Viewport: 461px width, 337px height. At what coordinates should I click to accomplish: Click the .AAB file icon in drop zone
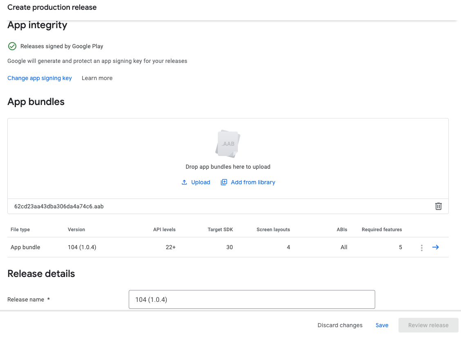click(x=228, y=144)
